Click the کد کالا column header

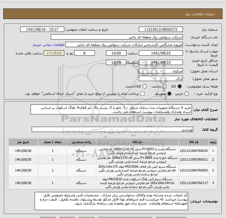(194, 142)
